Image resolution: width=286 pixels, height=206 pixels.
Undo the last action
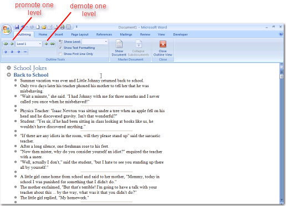(23, 27)
